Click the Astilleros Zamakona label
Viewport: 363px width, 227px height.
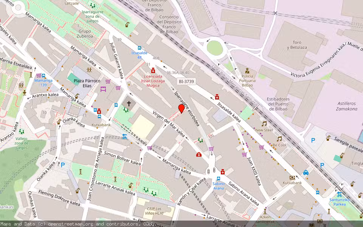(x=346, y=106)
